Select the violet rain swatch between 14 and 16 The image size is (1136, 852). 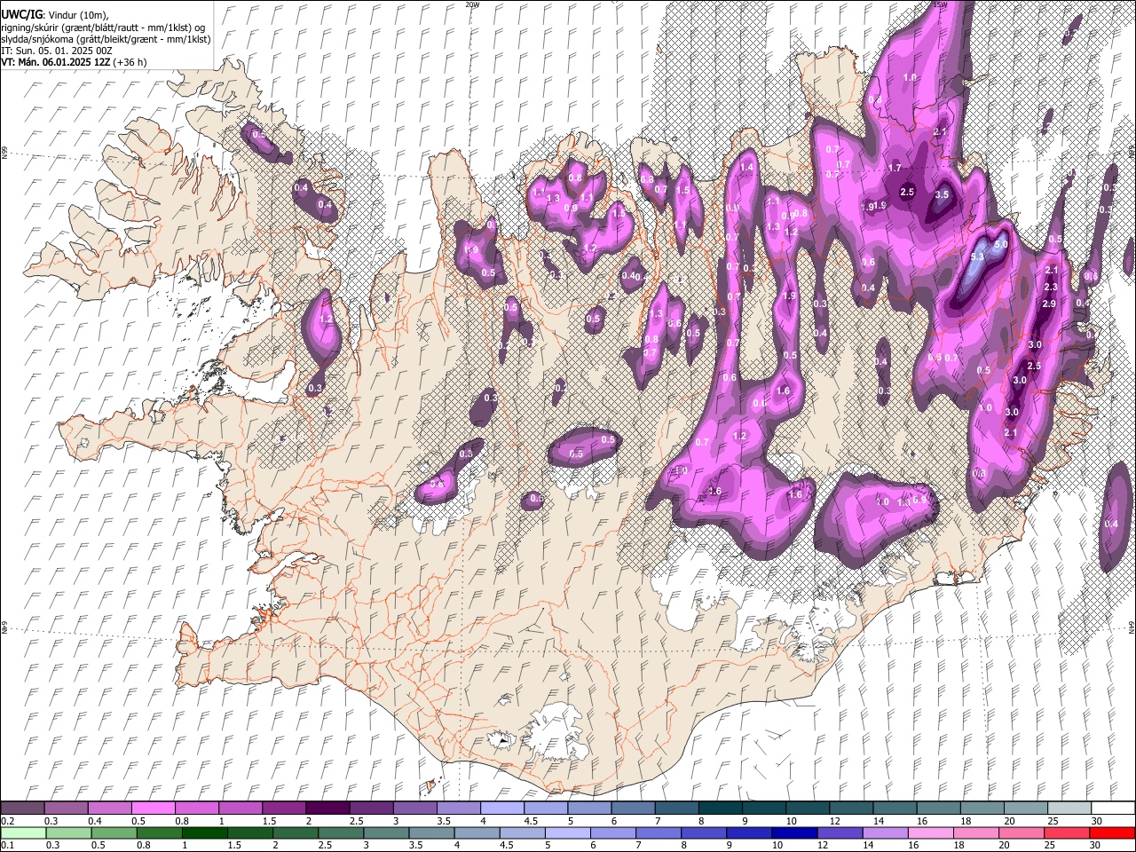884,832
